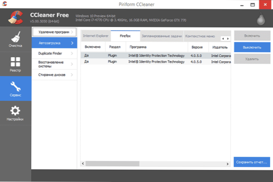Open the Очистка cleaner section
273x182 pixels.
pos(16,40)
